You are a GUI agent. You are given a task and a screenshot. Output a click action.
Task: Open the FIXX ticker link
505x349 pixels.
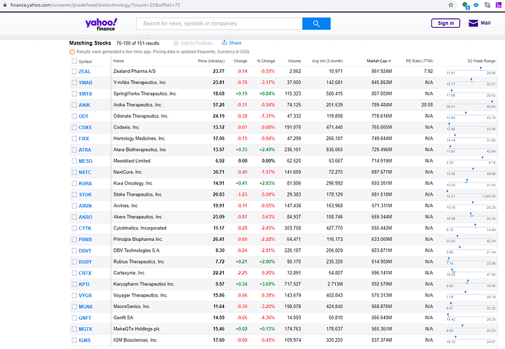pyautogui.click(x=83, y=139)
